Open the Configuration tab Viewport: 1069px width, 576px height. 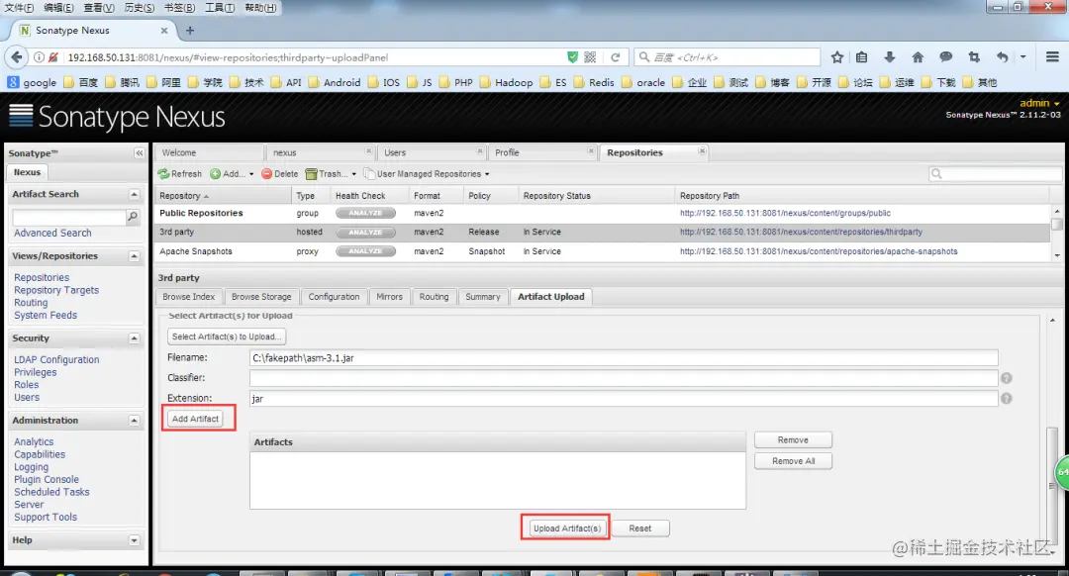coord(334,297)
